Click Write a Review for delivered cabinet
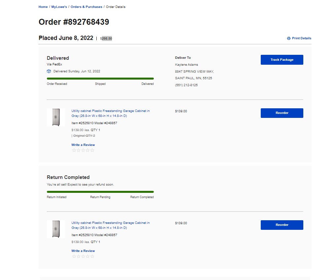This screenshot has height=280, width=335. coord(83,145)
